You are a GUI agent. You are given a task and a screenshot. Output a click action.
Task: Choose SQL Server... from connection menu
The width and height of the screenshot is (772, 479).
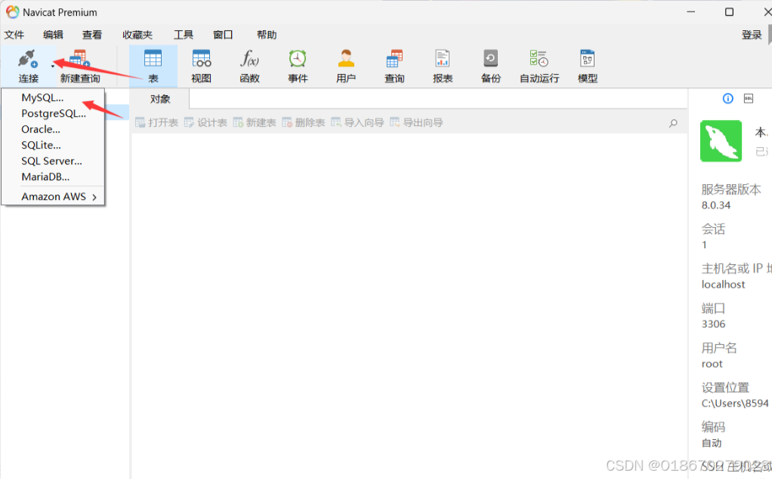tap(53, 161)
